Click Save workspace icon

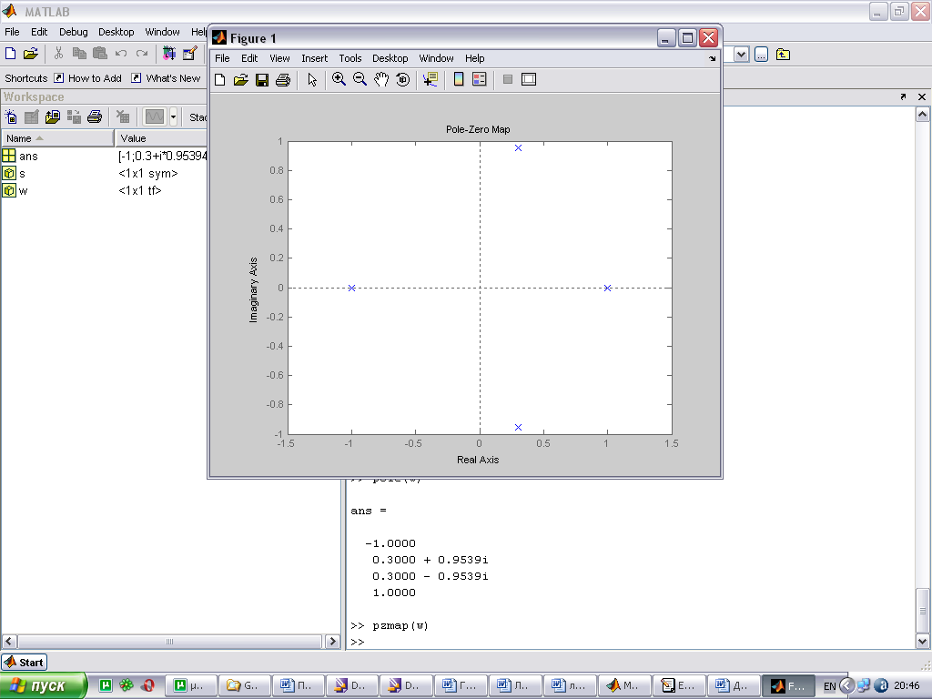pyautogui.click(x=74, y=116)
